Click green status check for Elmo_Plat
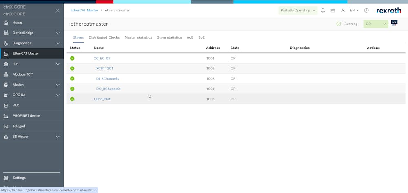 click(72, 99)
